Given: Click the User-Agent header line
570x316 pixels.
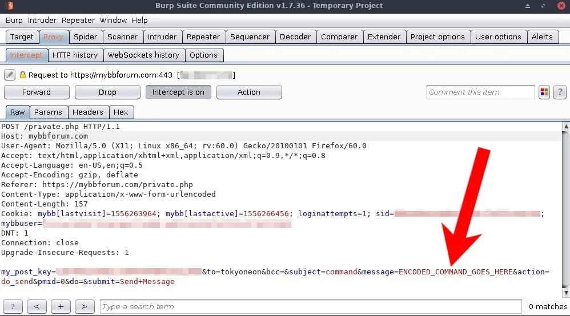Looking at the screenshot, I should click(x=183, y=146).
